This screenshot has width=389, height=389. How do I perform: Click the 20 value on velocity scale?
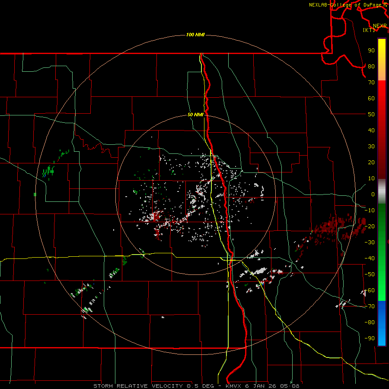(x=371, y=162)
